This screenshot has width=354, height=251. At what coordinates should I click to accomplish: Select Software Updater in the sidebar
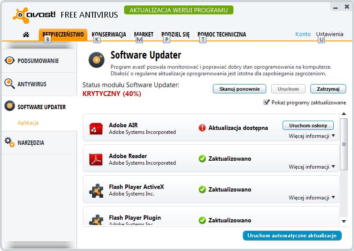point(39,107)
